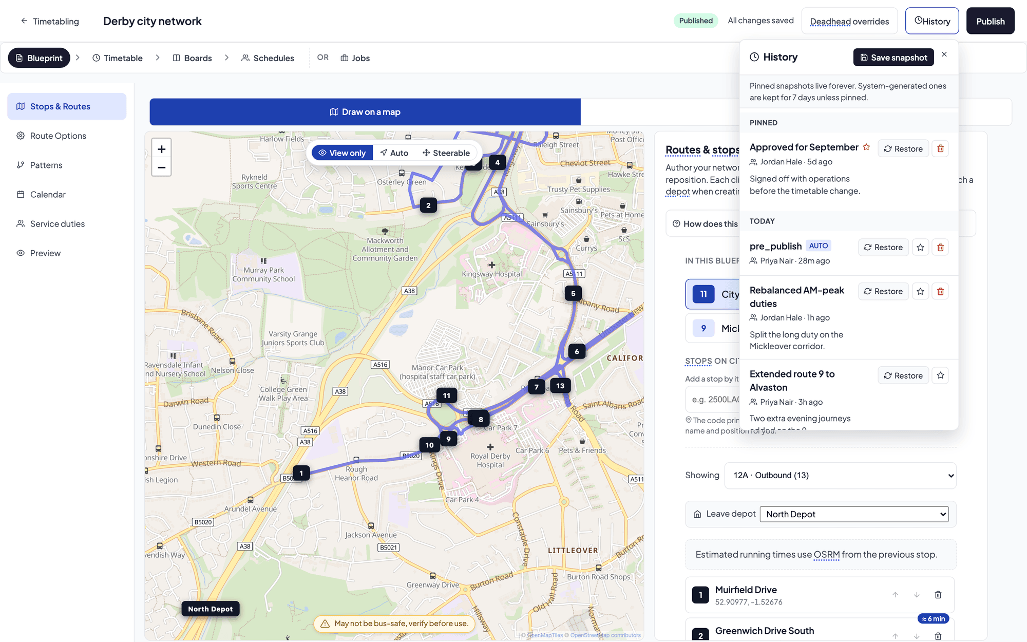The height and width of the screenshot is (642, 1027).
Task: Pin the Extended route 9 snapshot
Action: click(940, 375)
